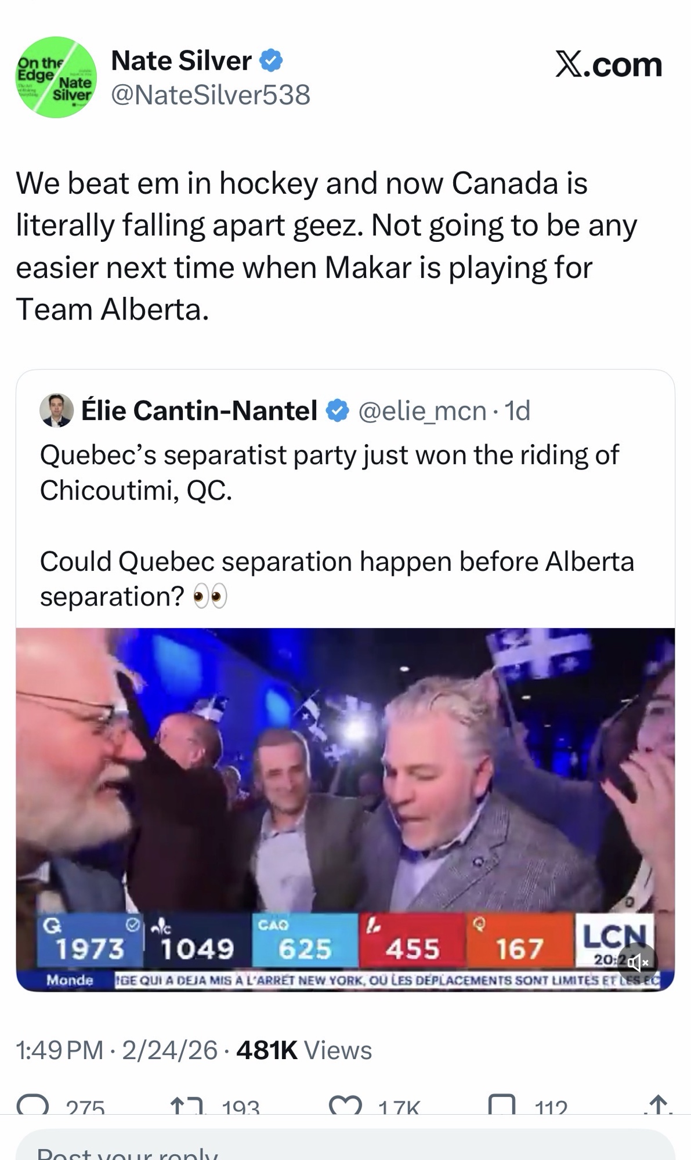Image resolution: width=691 pixels, height=1160 pixels.
Task: Click the verified badge beside Élie Cantin-Nantel
Action: point(337,411)
